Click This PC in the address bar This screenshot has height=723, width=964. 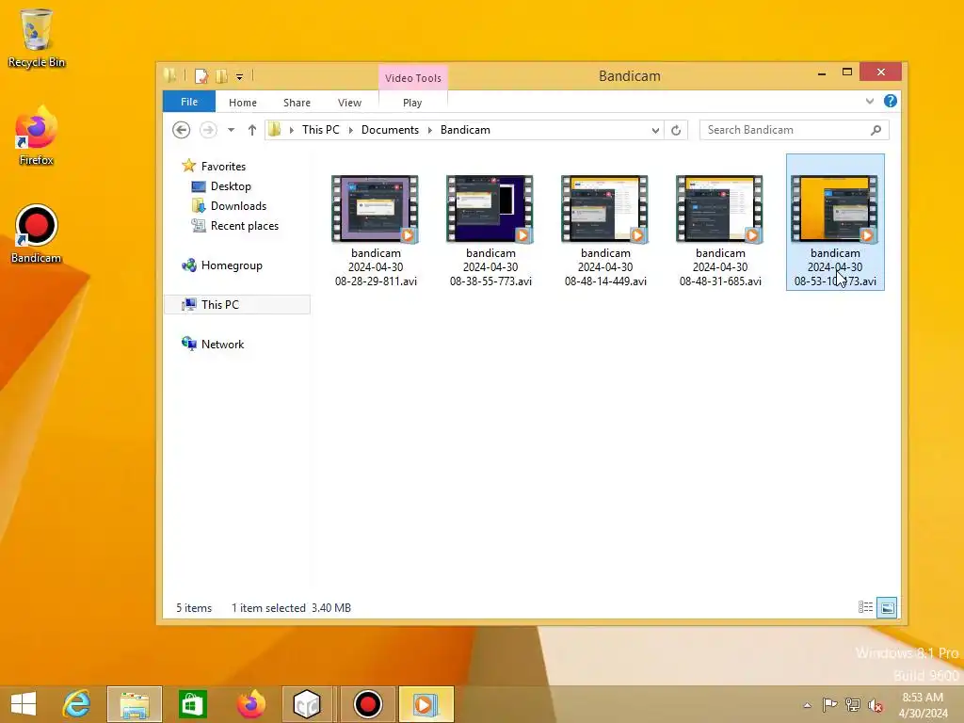point(320,130)
